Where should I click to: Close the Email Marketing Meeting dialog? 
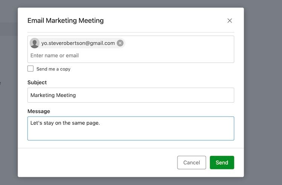pos(229,21)
